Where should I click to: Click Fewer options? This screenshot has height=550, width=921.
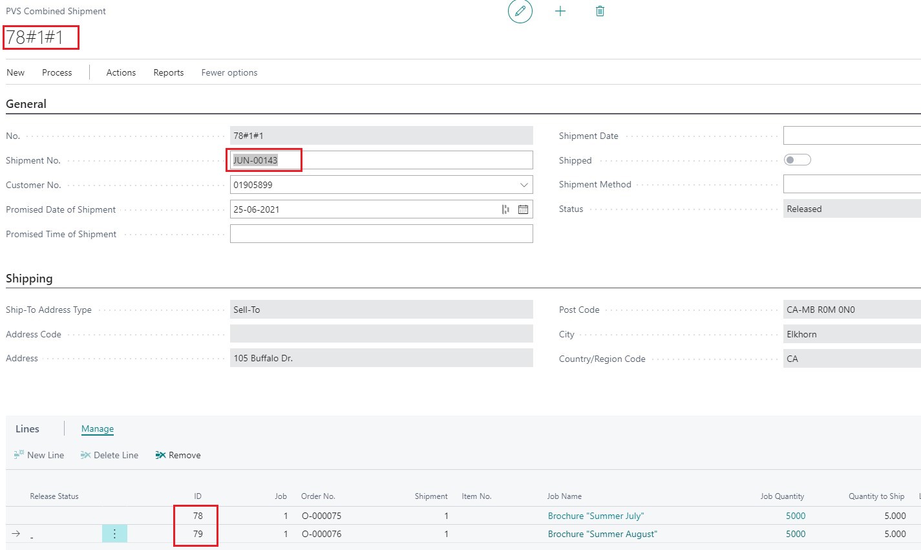[229, 72]
